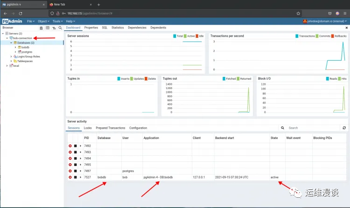Image resolution: width=350 pixels, height=208 pixels.
Task: Expand the Login/Group Roles node
Action: click(x=11, y=56)
